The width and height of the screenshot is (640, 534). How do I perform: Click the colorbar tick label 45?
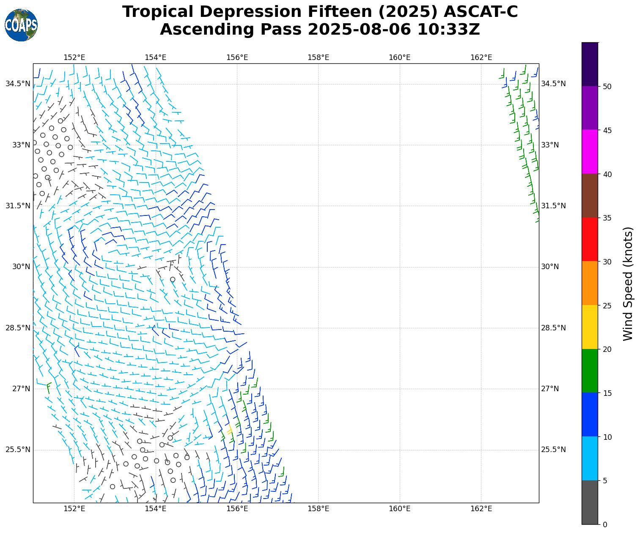(607, 130)
